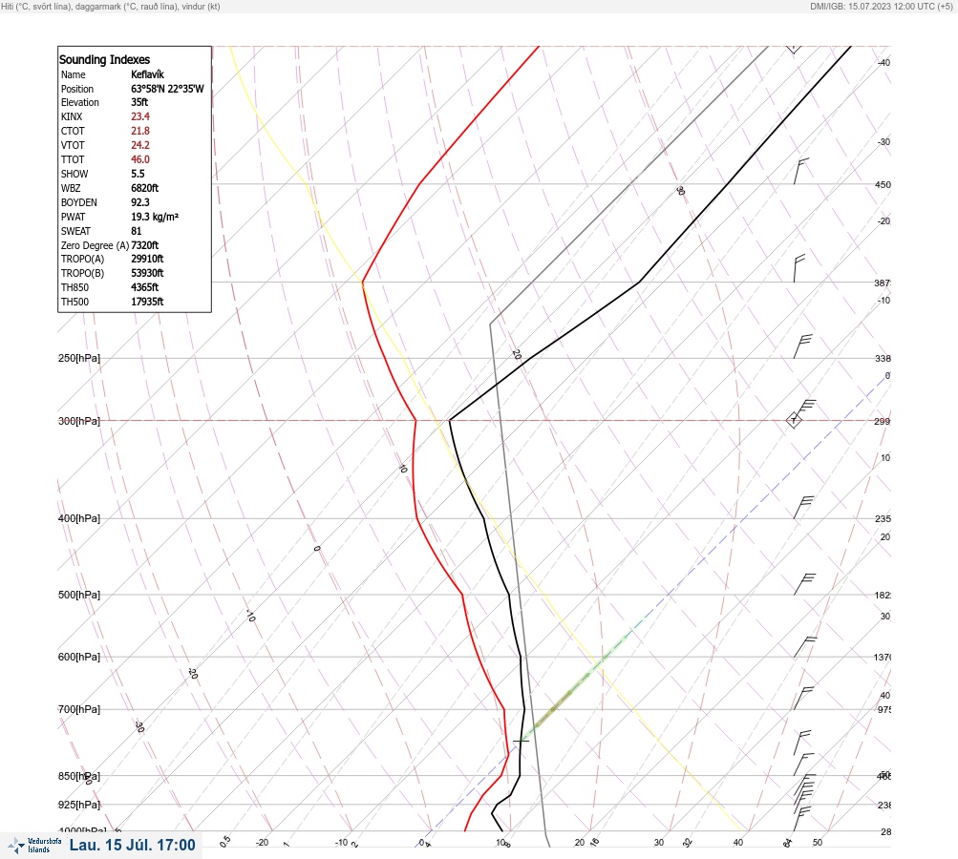This screenshot has width=958, height=859.
Task: Click the '850[hPa]' pressure label
Action: pos(79,776)
